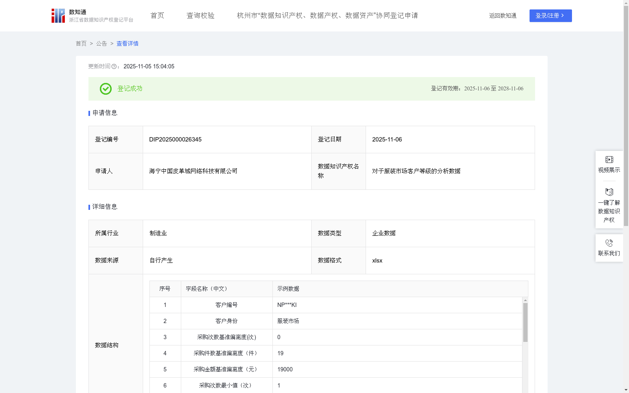This screenshot has width=629, height=393.
Task: Click the sample data NP***KI
Action: (x=287, y=305)
